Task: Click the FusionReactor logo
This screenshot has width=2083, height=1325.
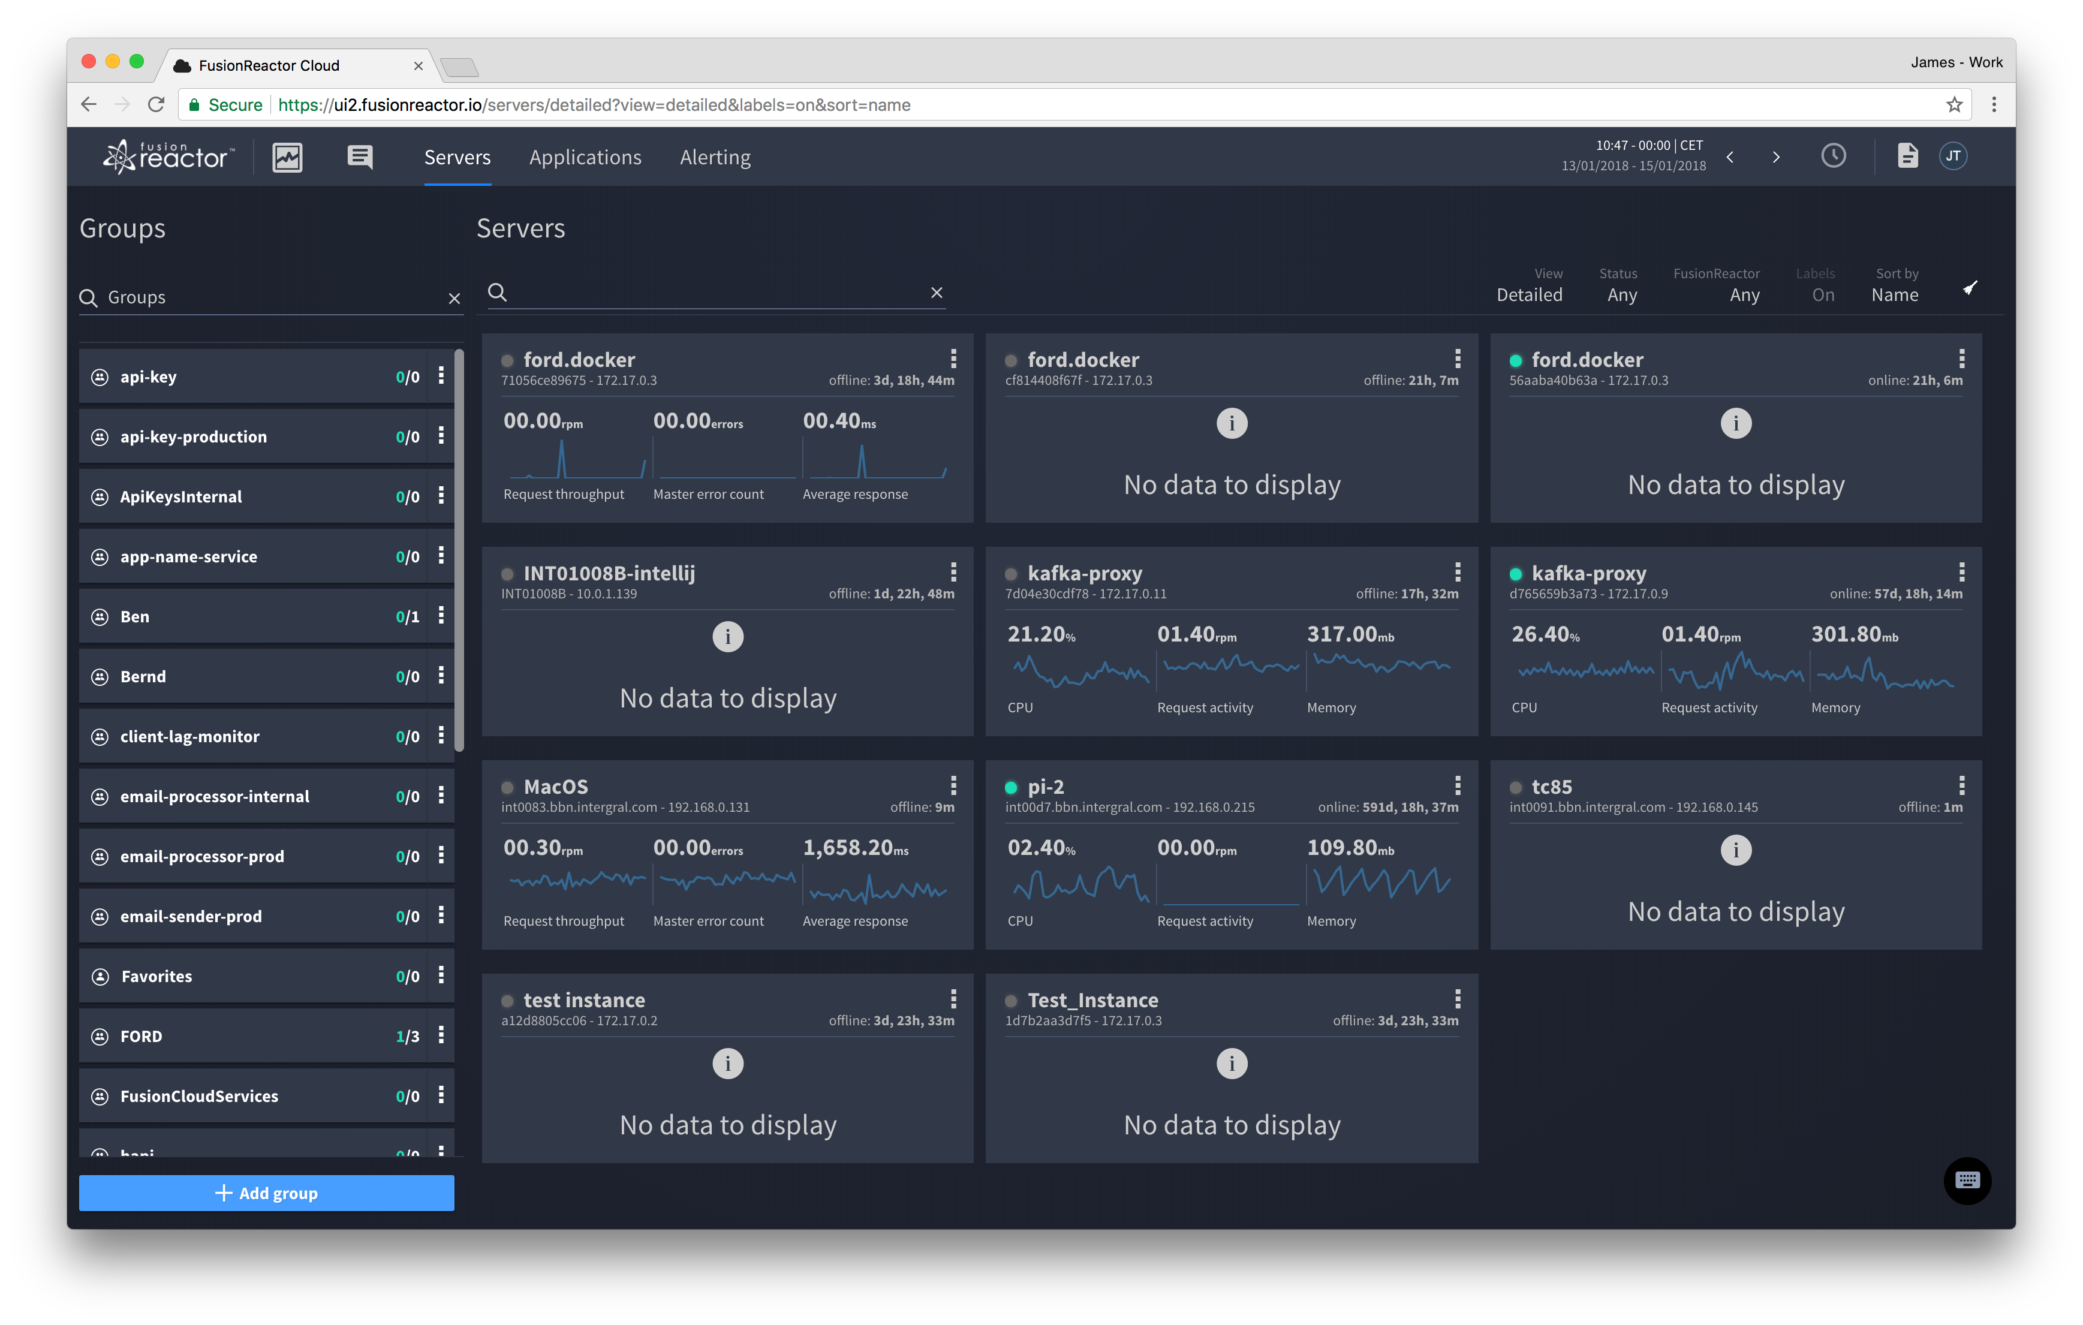Action: 170,156
